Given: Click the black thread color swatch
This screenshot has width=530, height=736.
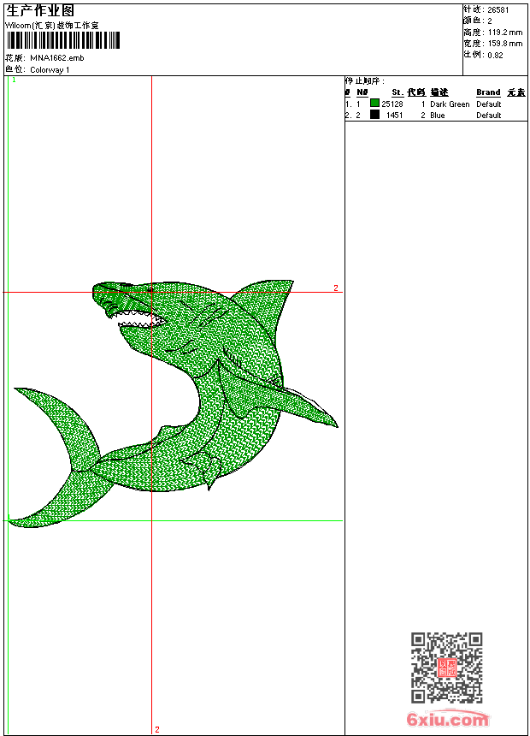Looking at the screenshot, I should [x=374, y=115].
